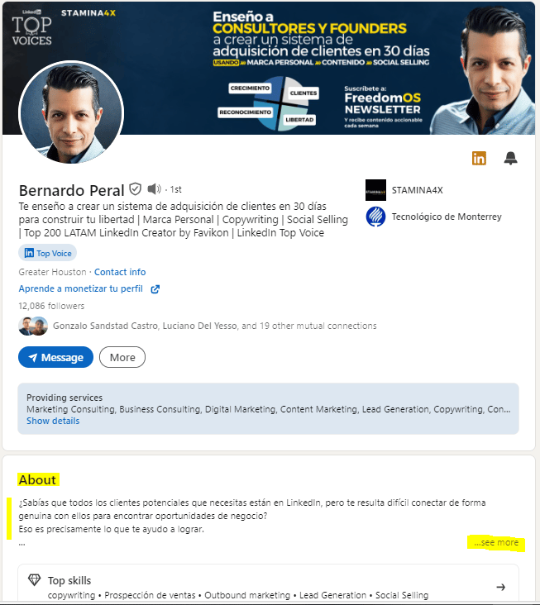Click the banner cover image
Viewport: 540px width, 605px height.
pos(269,69)
